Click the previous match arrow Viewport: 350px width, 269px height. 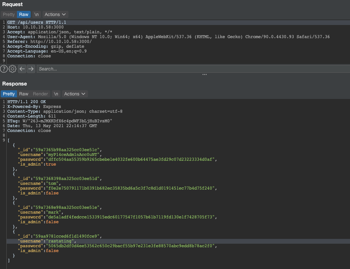[21, 69]
